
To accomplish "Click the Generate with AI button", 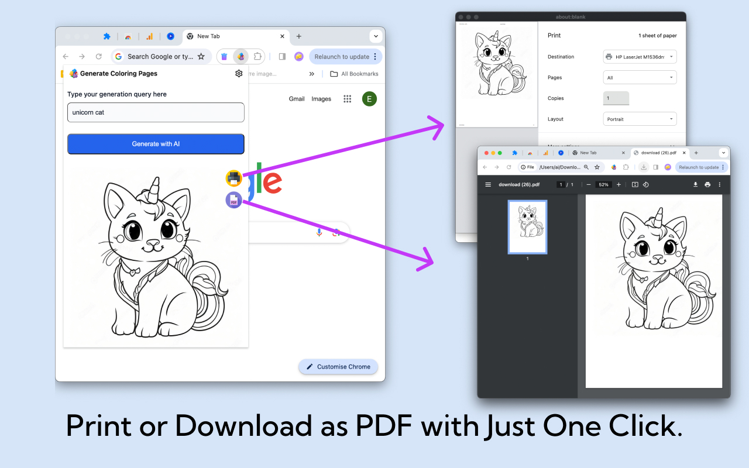I will (x=156, y=144).
